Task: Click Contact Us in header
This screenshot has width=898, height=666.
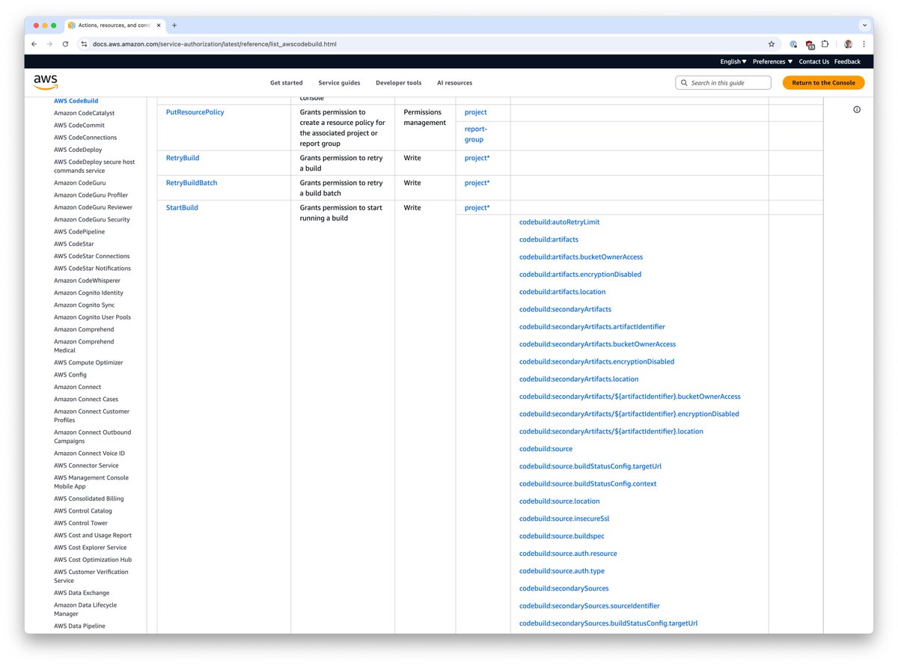Action: coord(813,61)
